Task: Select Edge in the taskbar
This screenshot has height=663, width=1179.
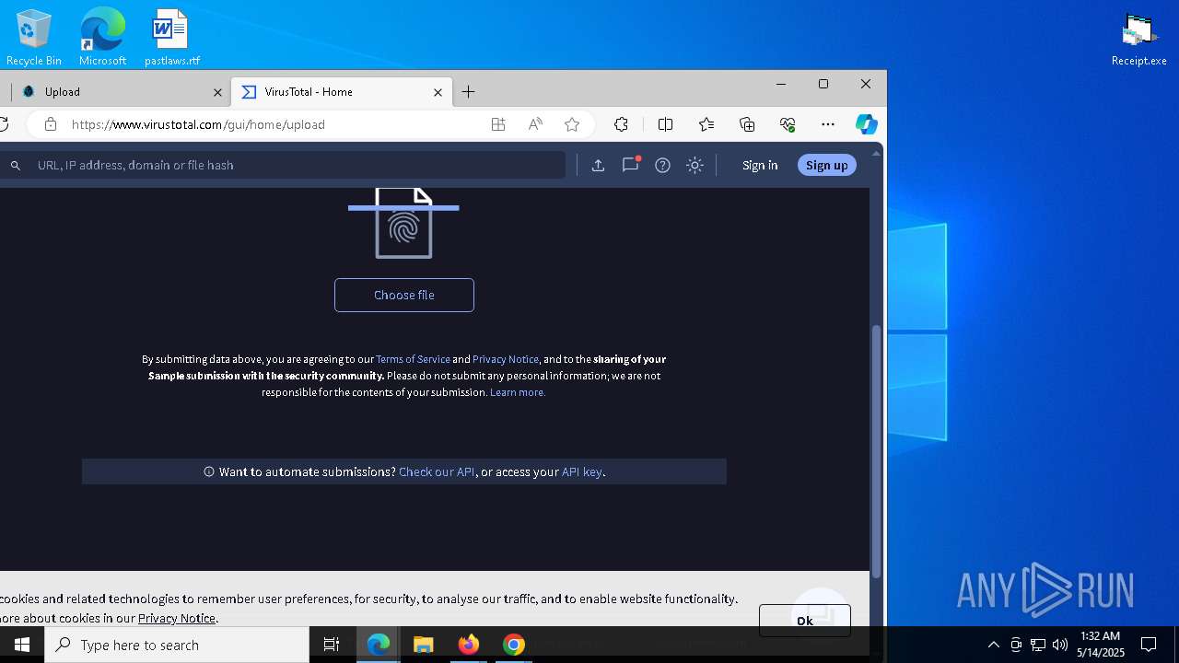Action: (x=379, y=645)
